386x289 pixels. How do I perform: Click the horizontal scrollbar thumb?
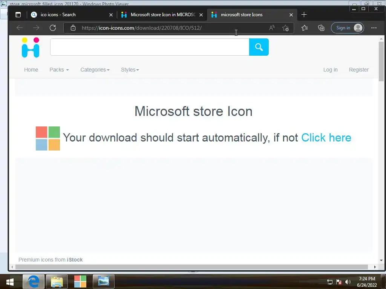[191, 267]
